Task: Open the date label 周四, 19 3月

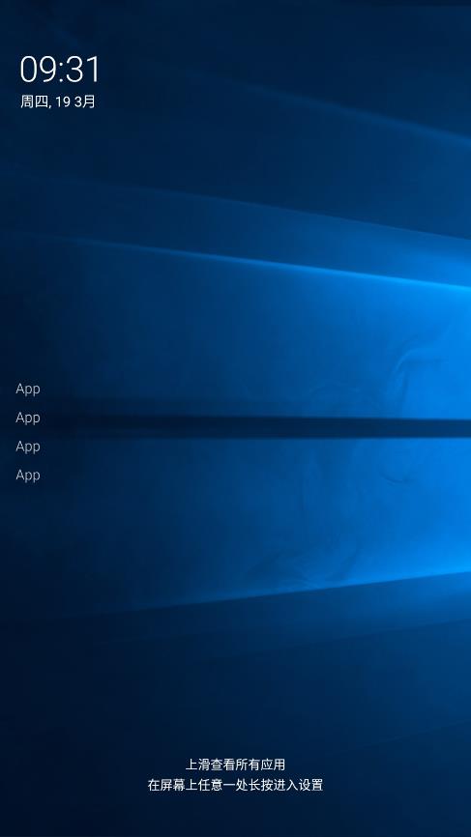Action: (x=58, y=101)
